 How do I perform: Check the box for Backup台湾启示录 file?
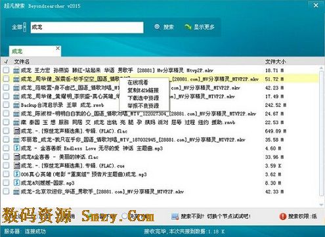(x=6, y=105)
